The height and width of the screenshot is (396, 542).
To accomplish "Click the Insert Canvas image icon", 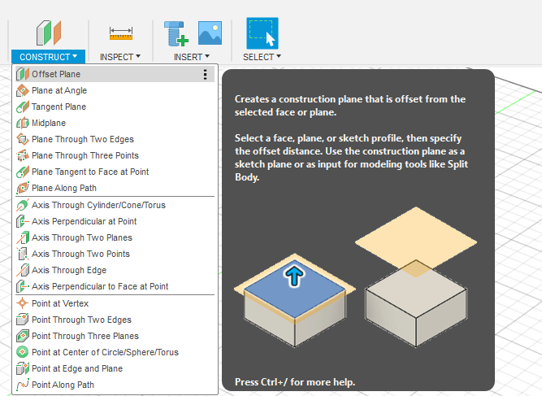I will click(210, 33).
